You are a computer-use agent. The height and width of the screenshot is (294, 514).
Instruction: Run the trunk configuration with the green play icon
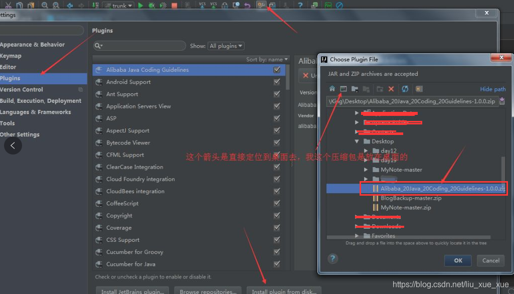tap(140, 5)
